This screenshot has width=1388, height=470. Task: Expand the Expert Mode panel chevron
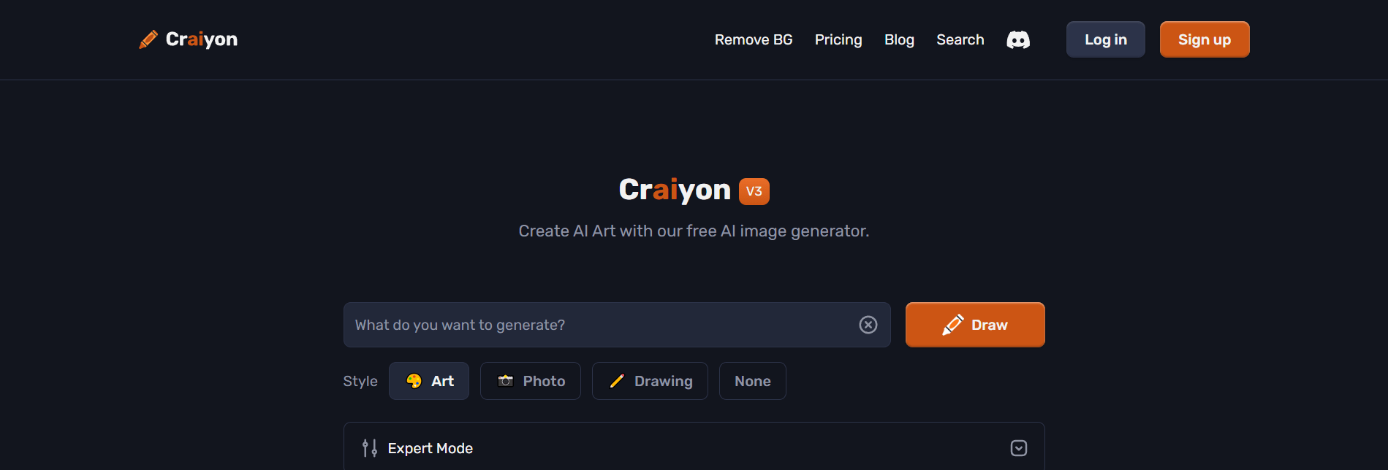[x=1018, y=447]
